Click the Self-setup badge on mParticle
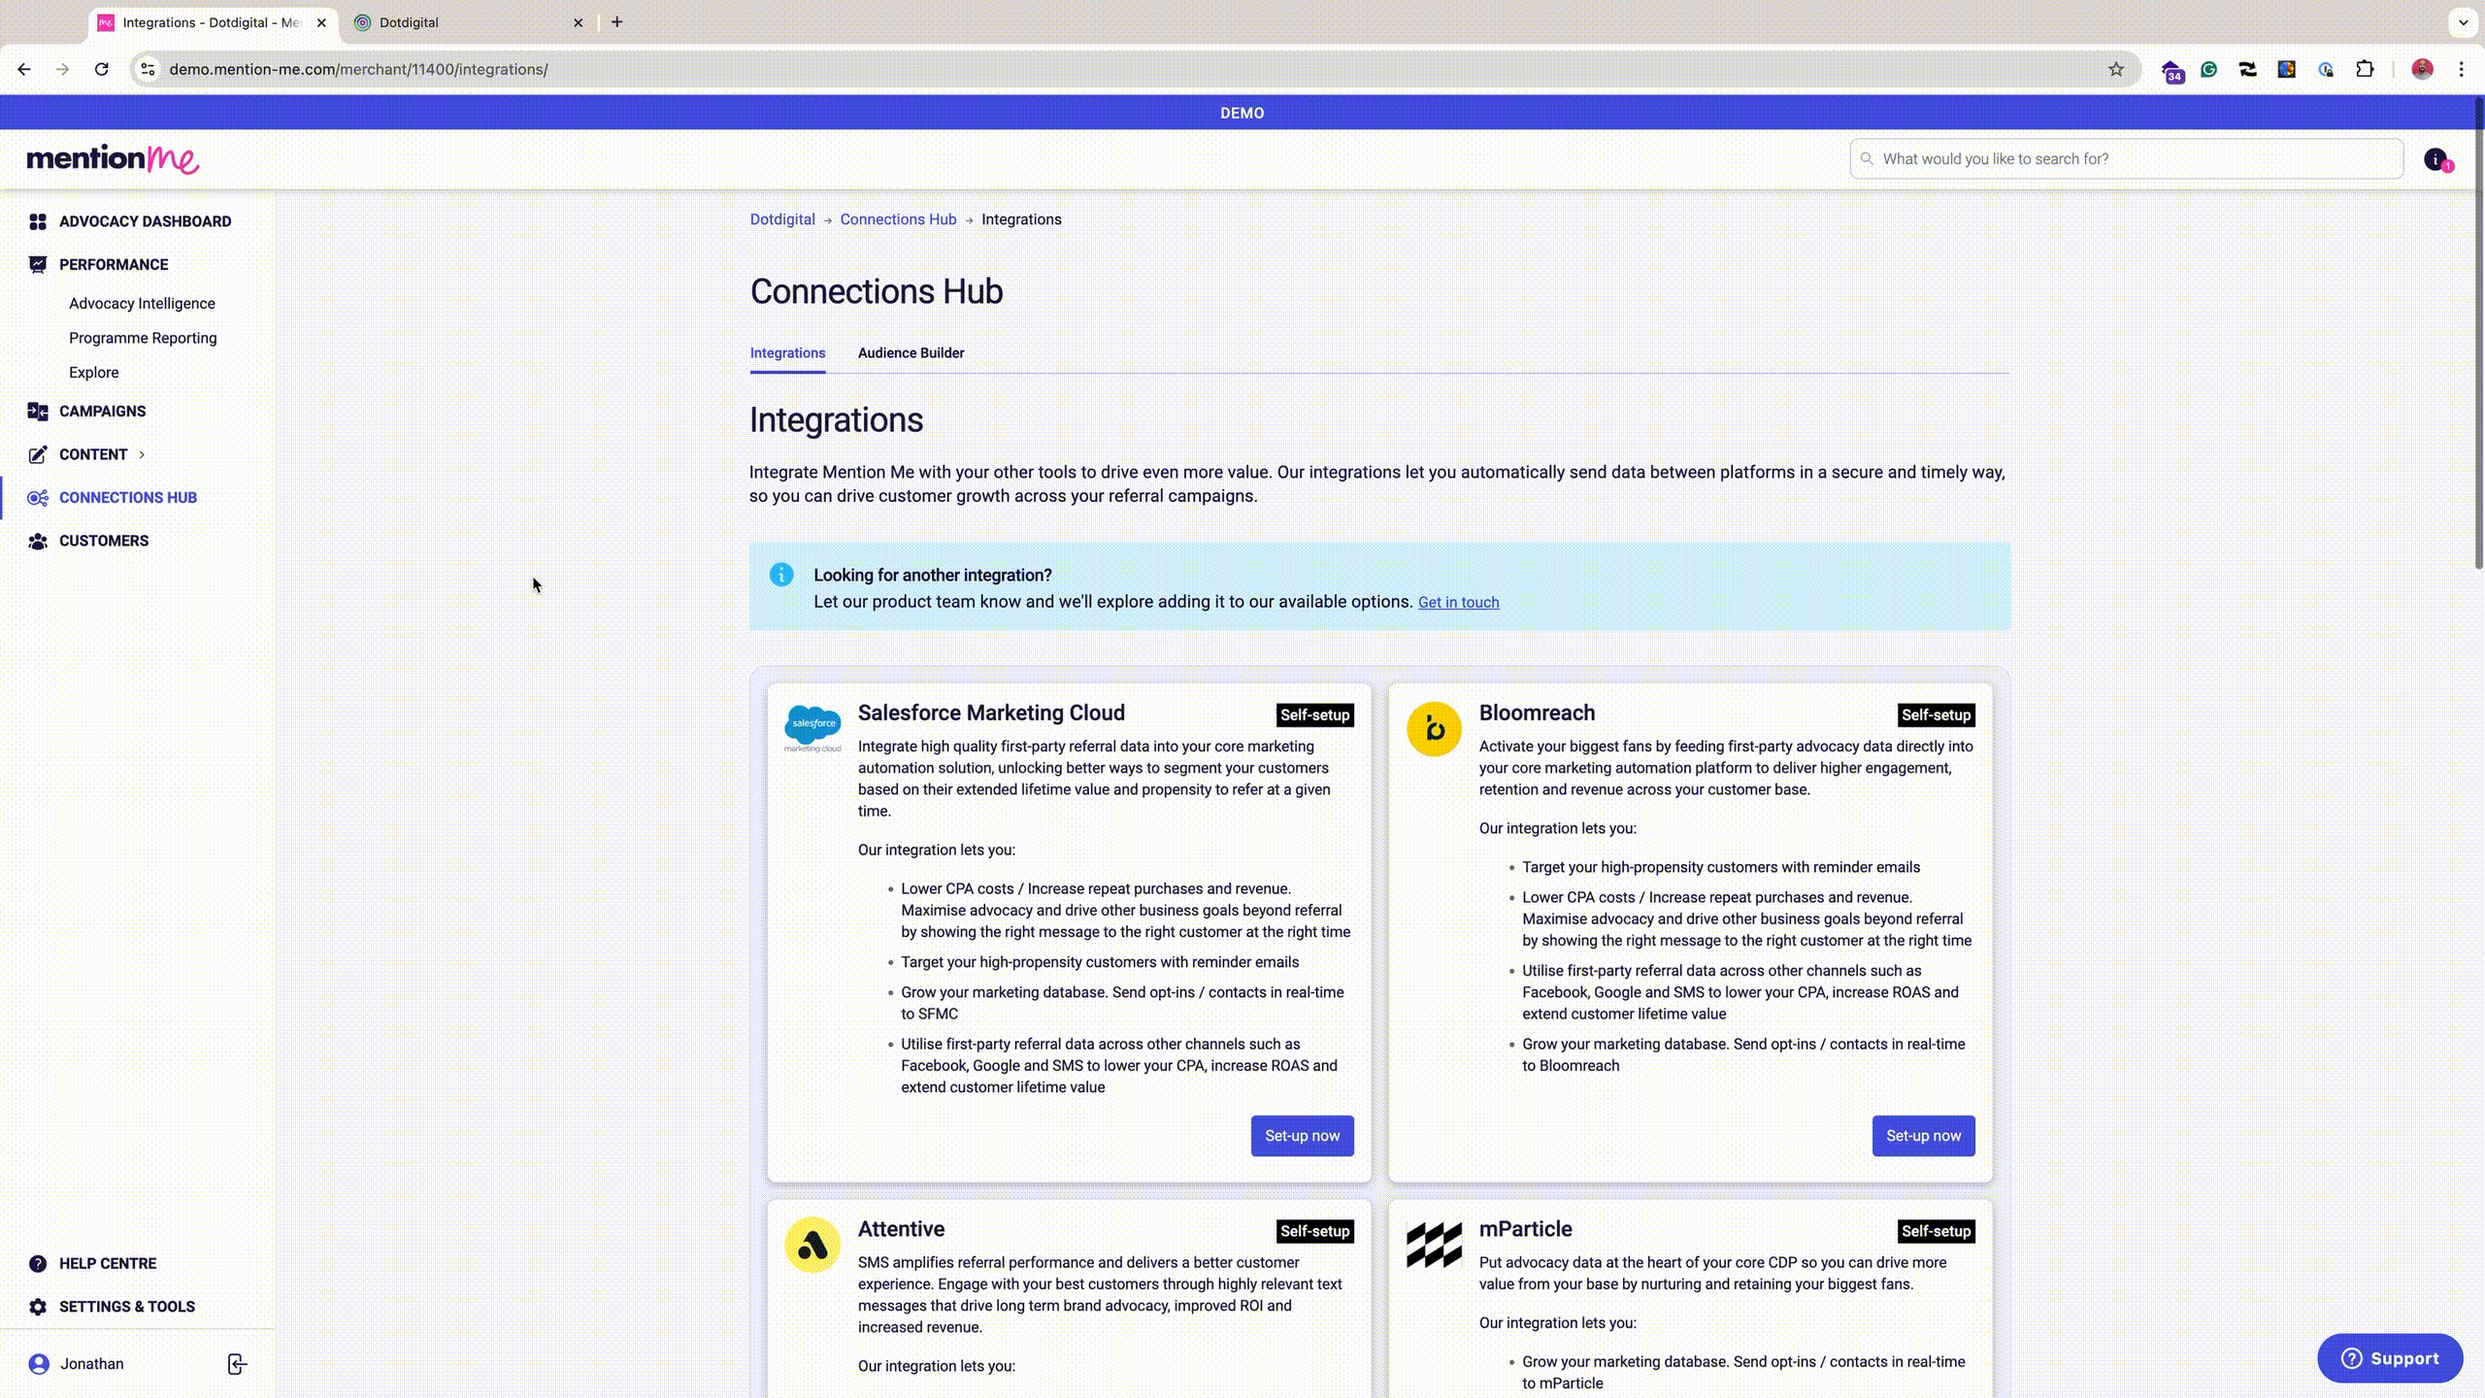2485x1398 pixels. click(1936, 1231)
